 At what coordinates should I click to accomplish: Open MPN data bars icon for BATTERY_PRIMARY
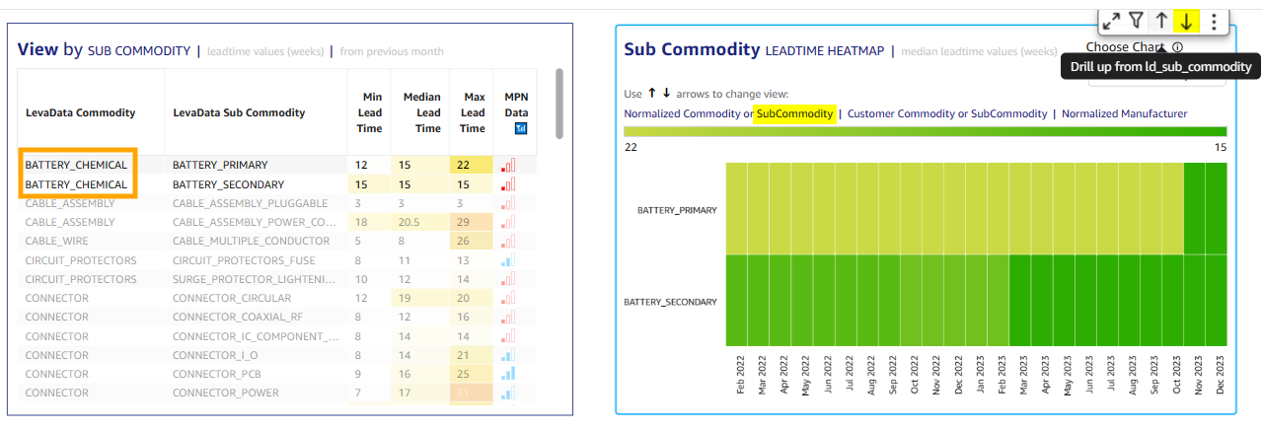coord(508,165)
